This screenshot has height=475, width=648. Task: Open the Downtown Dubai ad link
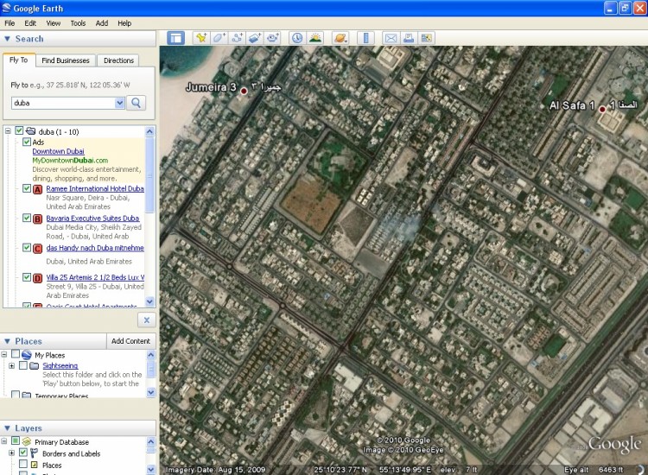pyautogui.click(x=58, y=151)
